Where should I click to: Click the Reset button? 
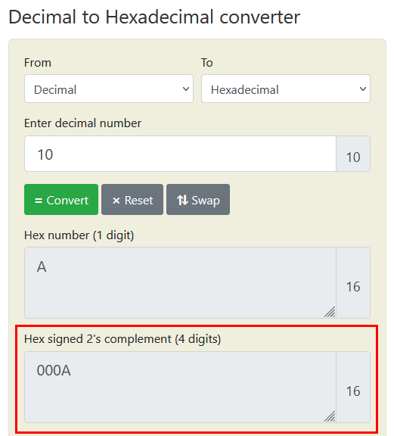[x=132, y=199]
